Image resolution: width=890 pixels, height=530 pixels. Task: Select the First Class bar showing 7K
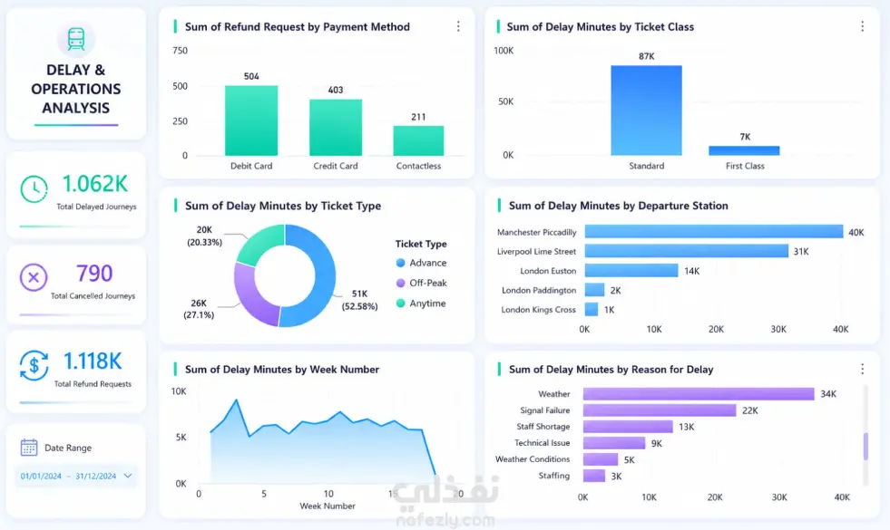[744, 150]
